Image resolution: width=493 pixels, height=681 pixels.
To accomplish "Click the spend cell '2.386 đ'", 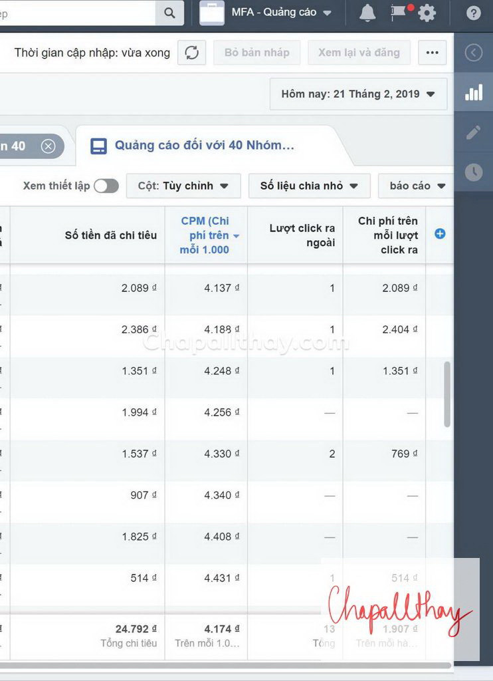I will (x=139, y=330).
